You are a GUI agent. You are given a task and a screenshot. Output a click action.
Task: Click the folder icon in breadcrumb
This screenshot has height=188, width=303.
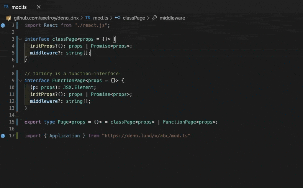click(x=8, y=18)
